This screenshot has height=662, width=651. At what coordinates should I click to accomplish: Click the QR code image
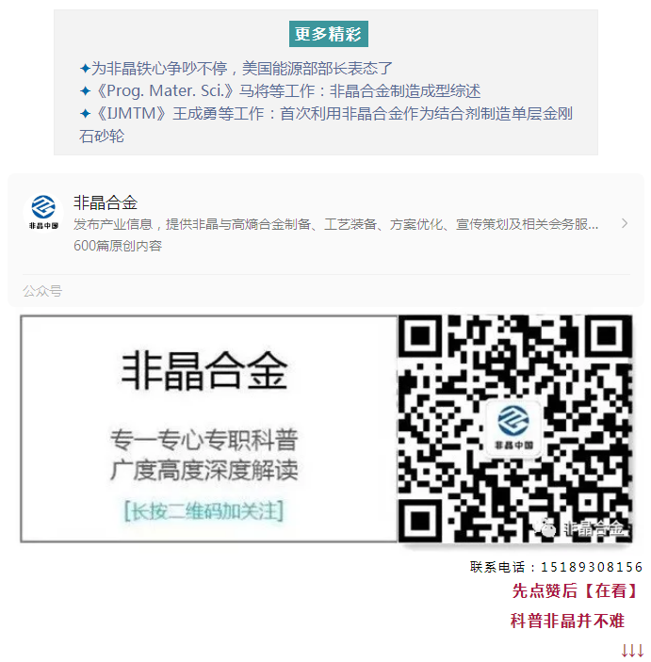515,429
